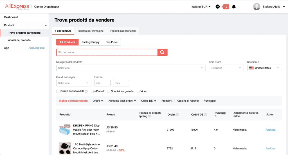This screenshot has width=288, height=155.
Task: Select the Top Picks tab
Action: tap(112, 42)
